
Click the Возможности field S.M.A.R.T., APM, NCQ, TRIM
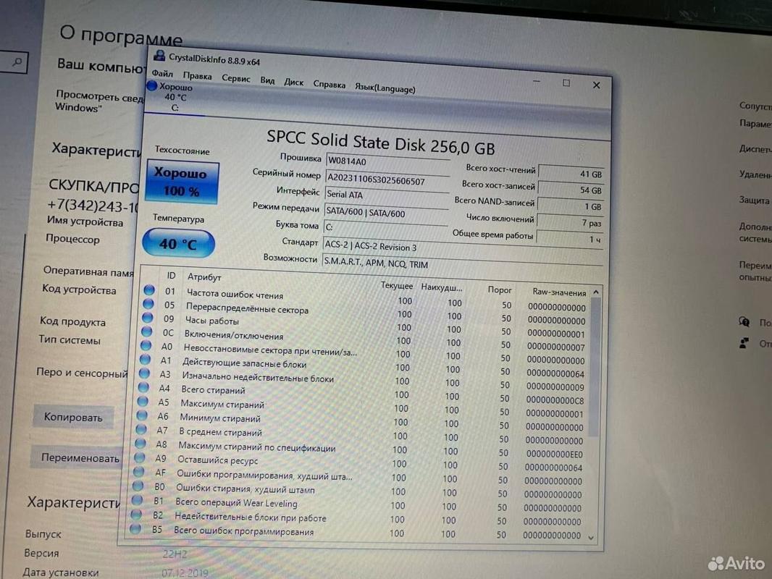click(462, 263)
